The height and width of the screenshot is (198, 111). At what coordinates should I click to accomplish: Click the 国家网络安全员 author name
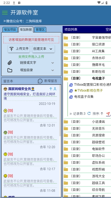(19, 89)
